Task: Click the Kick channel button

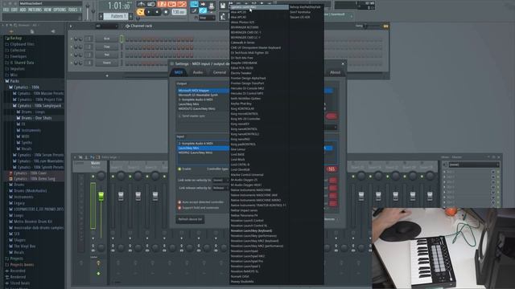Action: point(107,39)
